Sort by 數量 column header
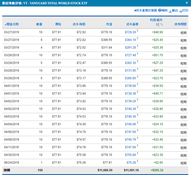Screen dimensions: 191x175 39,24
